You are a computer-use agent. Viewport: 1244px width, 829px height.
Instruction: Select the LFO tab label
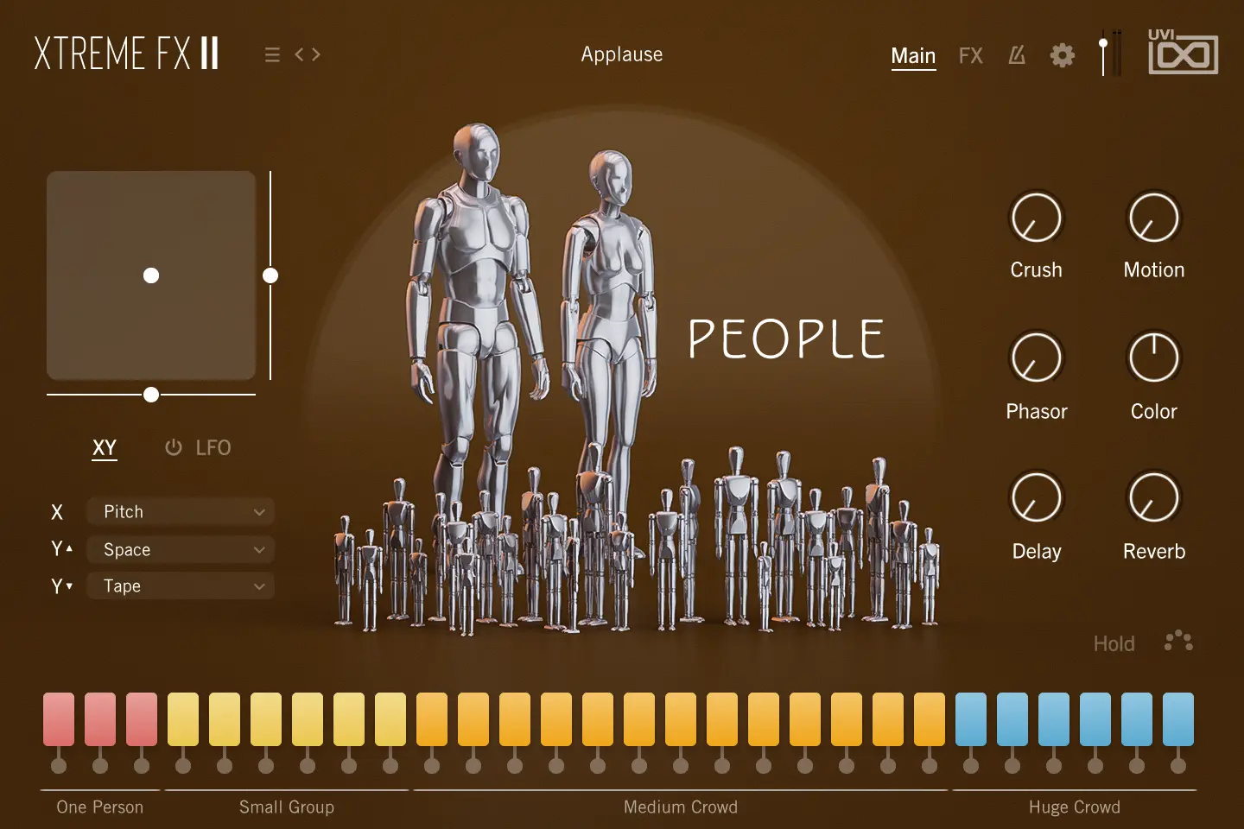point(213,447)
